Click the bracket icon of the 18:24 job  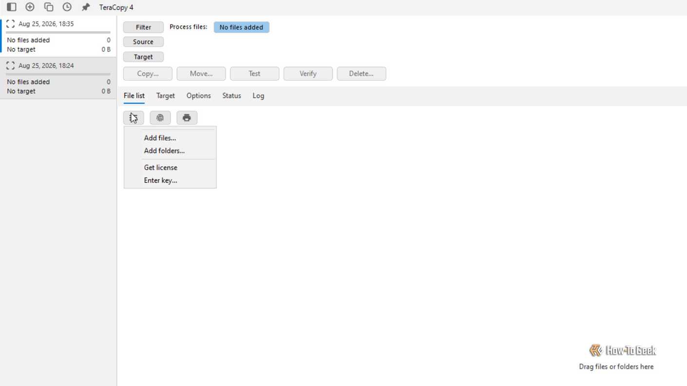(x=10, y=65)
